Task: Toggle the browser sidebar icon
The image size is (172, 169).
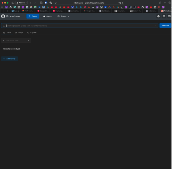Action: tap(13, 3)
